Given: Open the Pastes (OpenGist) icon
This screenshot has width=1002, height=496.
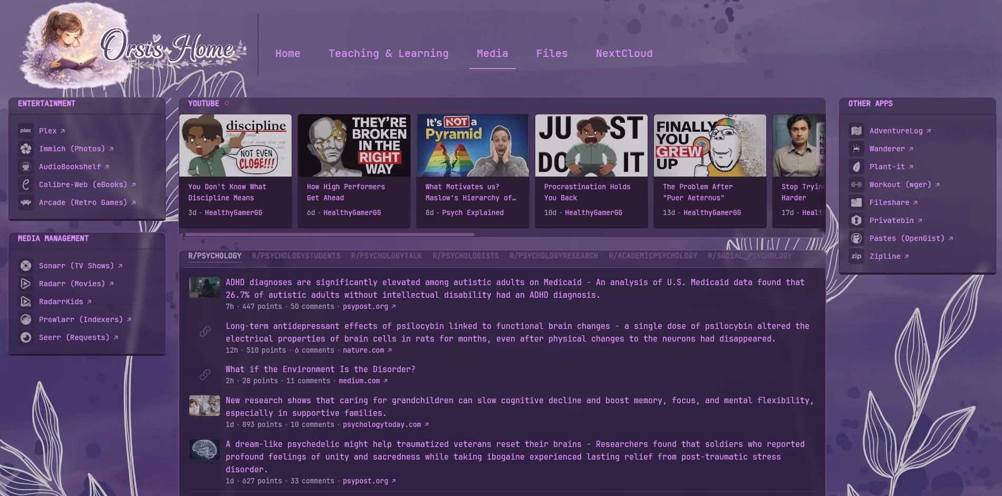Looking at the screenshot, I should point(856,238).
